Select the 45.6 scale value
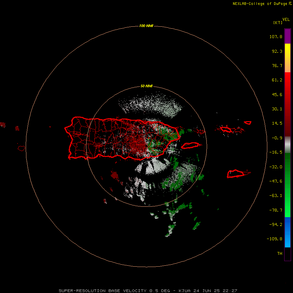Viewport: 293px width, 293px height. [277, 94]
